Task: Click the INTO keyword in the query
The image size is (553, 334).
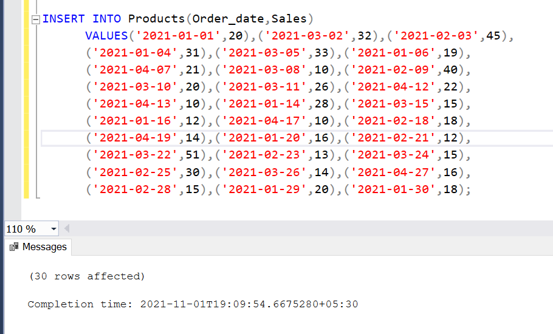Action: pos(107,19)
